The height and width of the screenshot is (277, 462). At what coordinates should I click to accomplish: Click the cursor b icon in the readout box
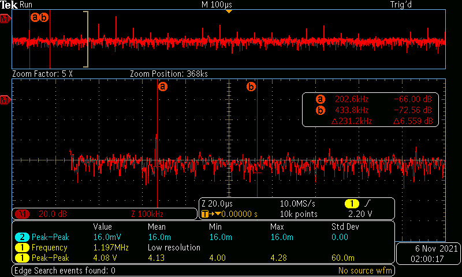coord(321,110)
